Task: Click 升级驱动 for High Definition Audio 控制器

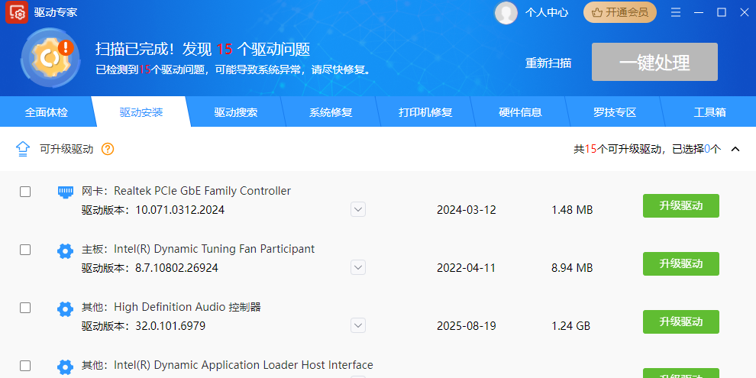Action: coord(681,321)
